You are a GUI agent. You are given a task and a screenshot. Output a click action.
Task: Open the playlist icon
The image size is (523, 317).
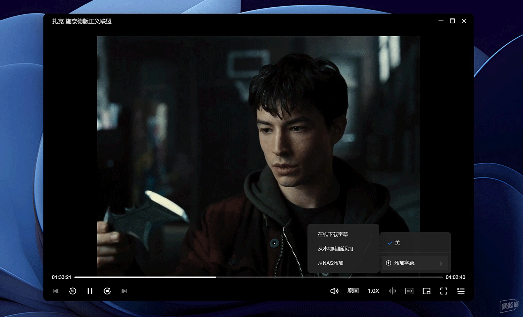(x=461, y=291)
